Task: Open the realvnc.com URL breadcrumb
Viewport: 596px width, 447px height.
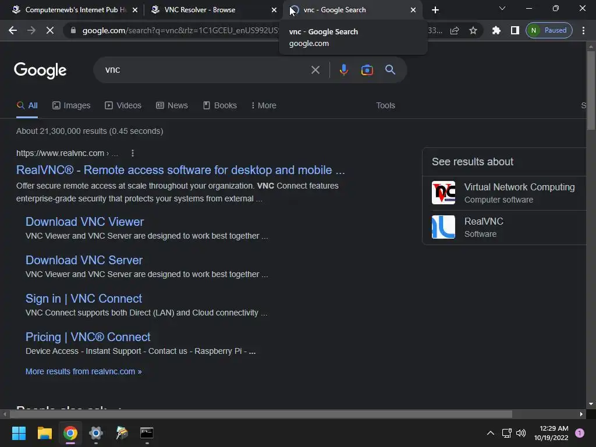Action: (x=67, y=153)
